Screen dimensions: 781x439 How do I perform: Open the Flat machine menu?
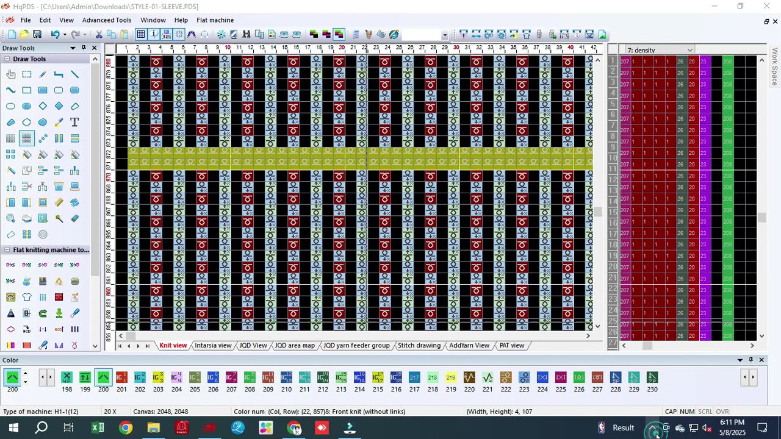[x=215, y=20]
